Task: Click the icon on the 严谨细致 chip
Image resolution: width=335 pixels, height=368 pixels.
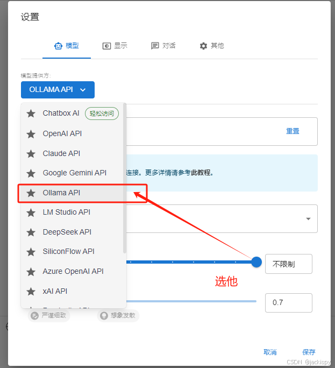Action: (x=34, y=316)
